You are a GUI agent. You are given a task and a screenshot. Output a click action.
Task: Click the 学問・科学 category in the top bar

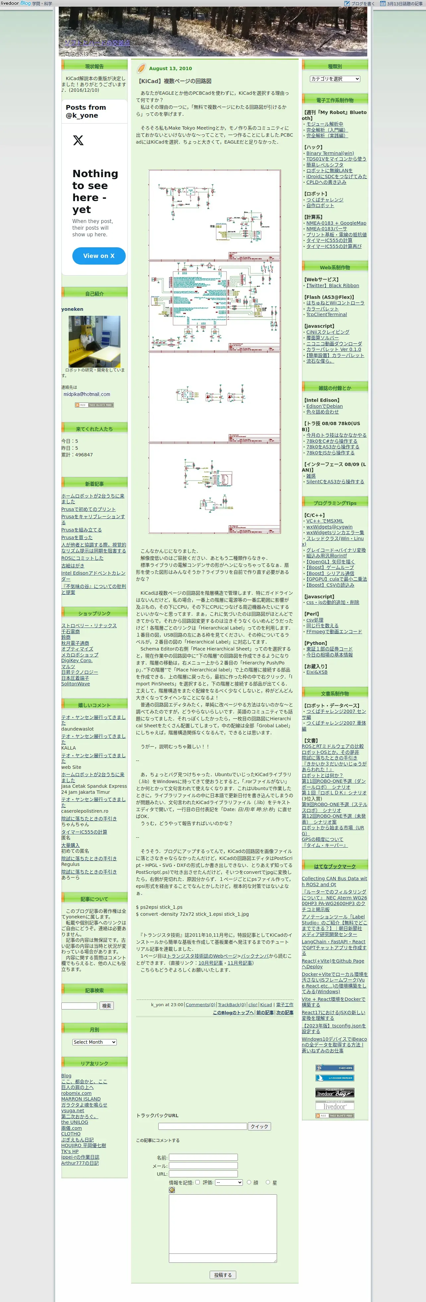pyautogui.click(x=42, y=4)
